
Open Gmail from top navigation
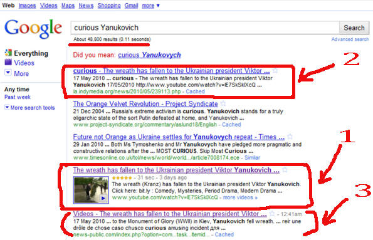tap(131, 6)
